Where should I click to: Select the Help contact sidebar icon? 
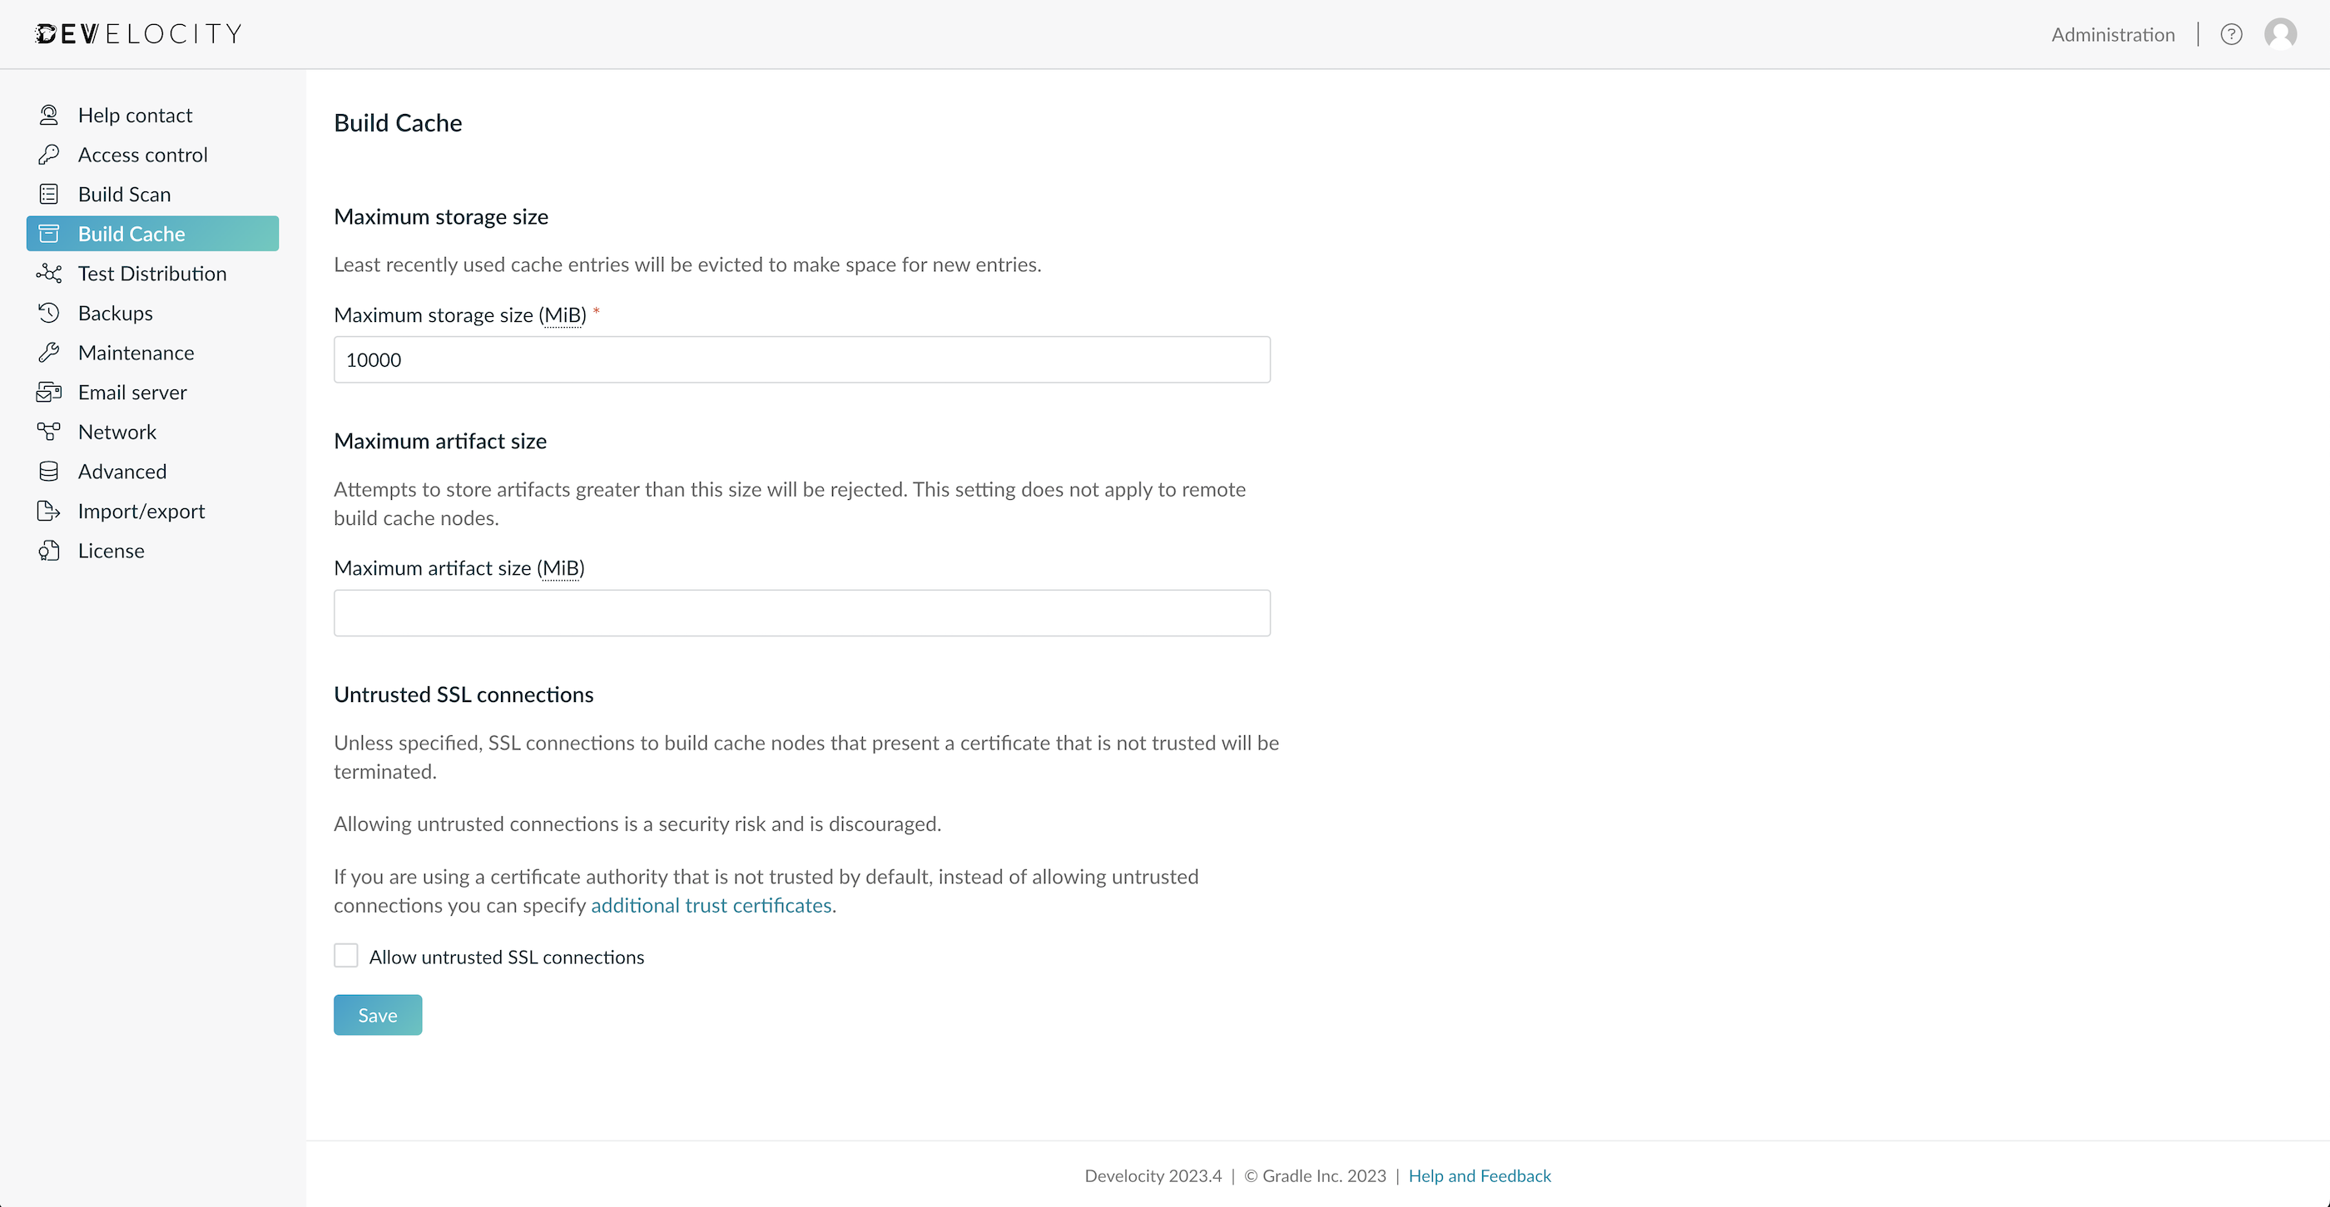click(x=50, y=115)
